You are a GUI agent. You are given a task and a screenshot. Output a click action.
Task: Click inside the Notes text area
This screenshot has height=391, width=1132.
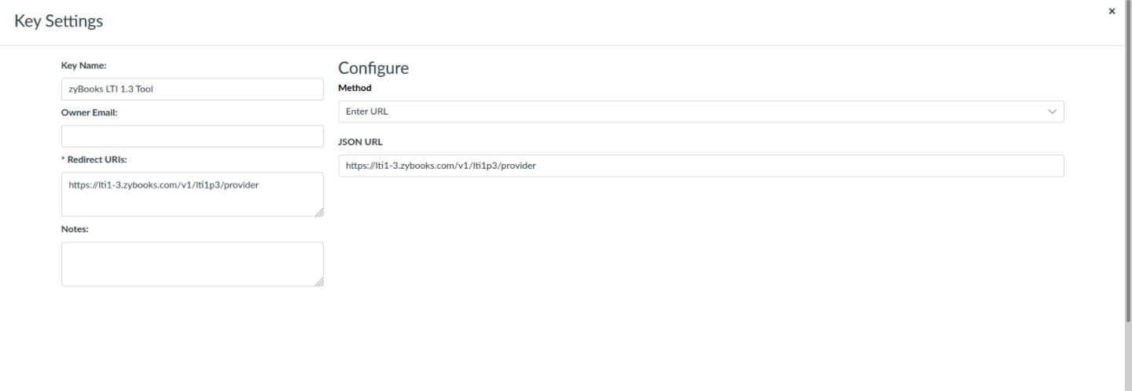[192, 264]
